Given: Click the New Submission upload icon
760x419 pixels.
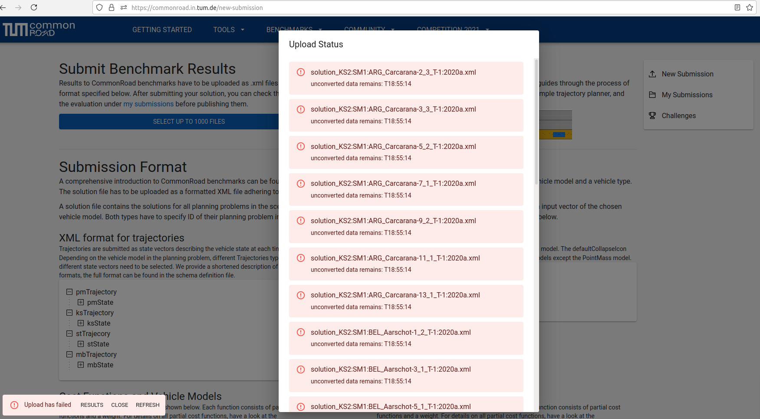Looking at the screenshot, I should [x=652, y=74].
